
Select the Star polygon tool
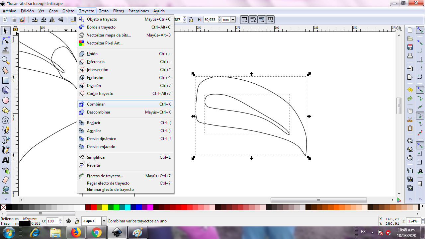click(x=5, y=110)
